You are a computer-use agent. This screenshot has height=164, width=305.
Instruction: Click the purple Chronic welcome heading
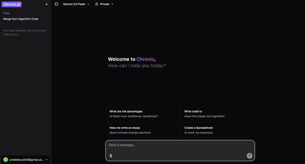145,59
